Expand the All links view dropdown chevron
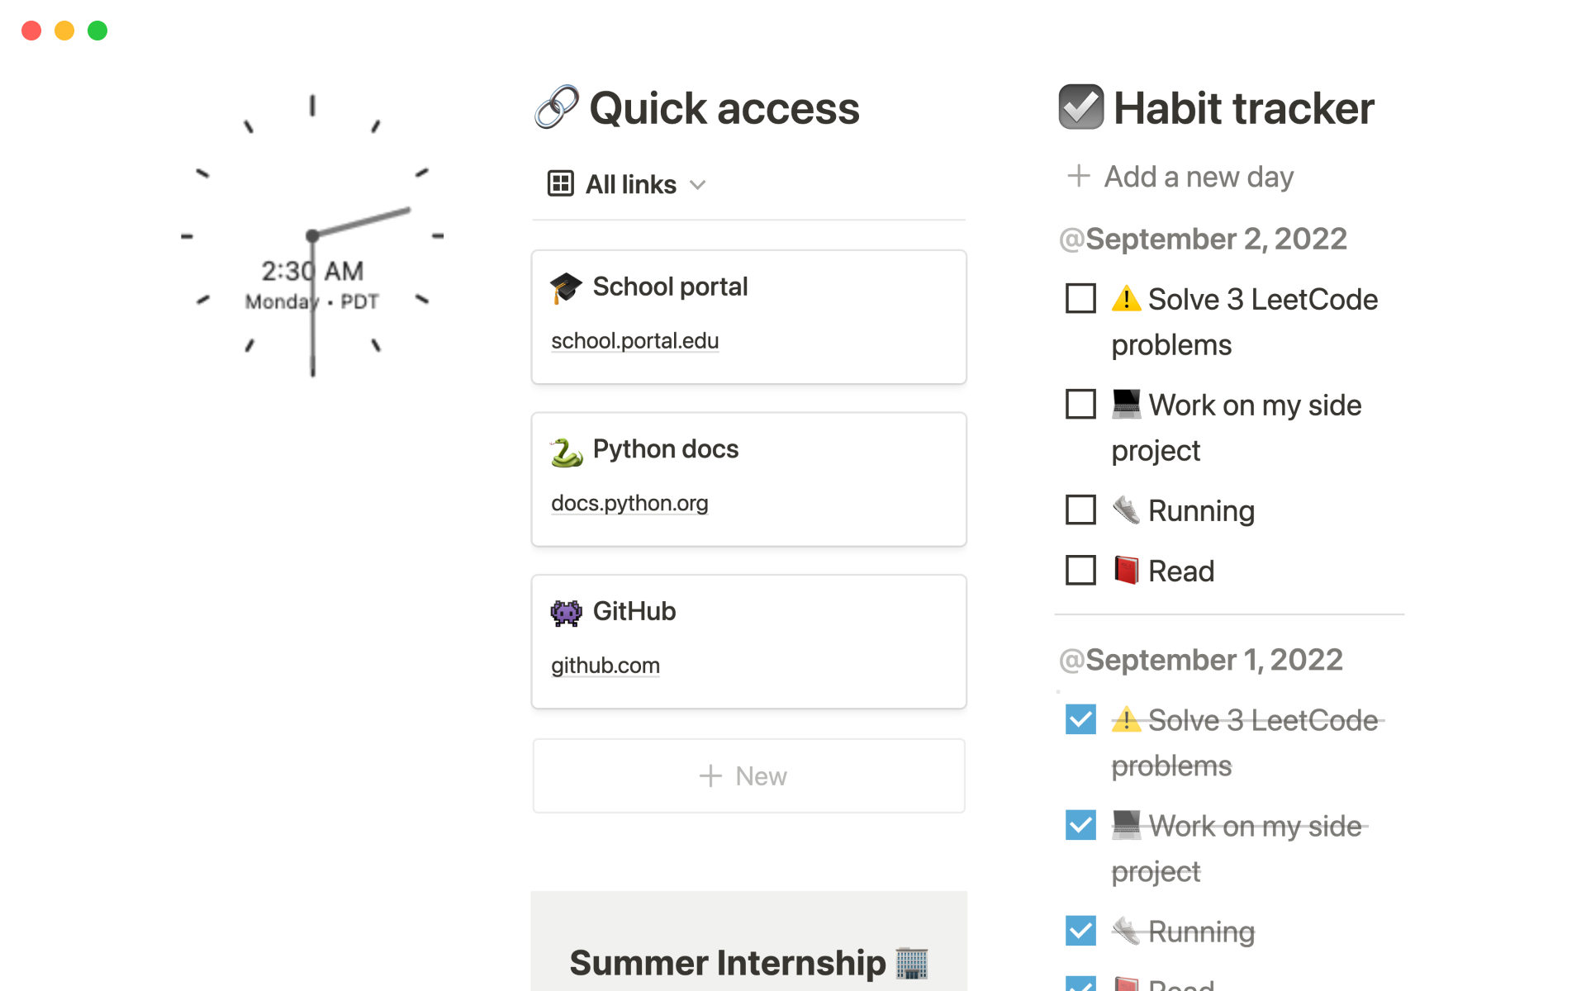 point(698,185)
